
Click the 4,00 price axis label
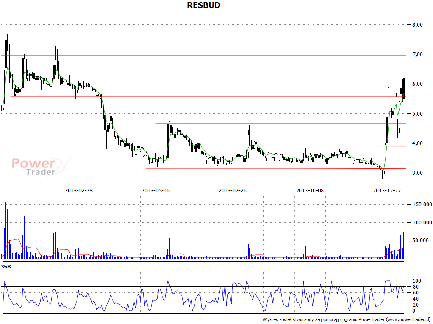click(417, 143)
